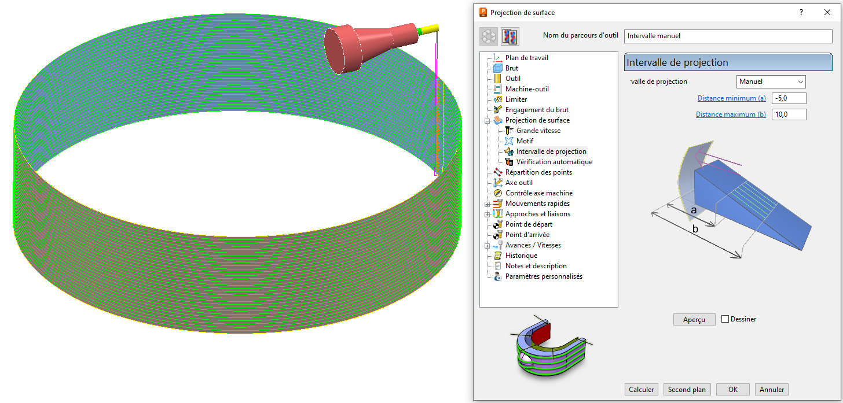Expand the Mouvements rapides node
This screenshot has width=843, height=403.
coord(488,204)
